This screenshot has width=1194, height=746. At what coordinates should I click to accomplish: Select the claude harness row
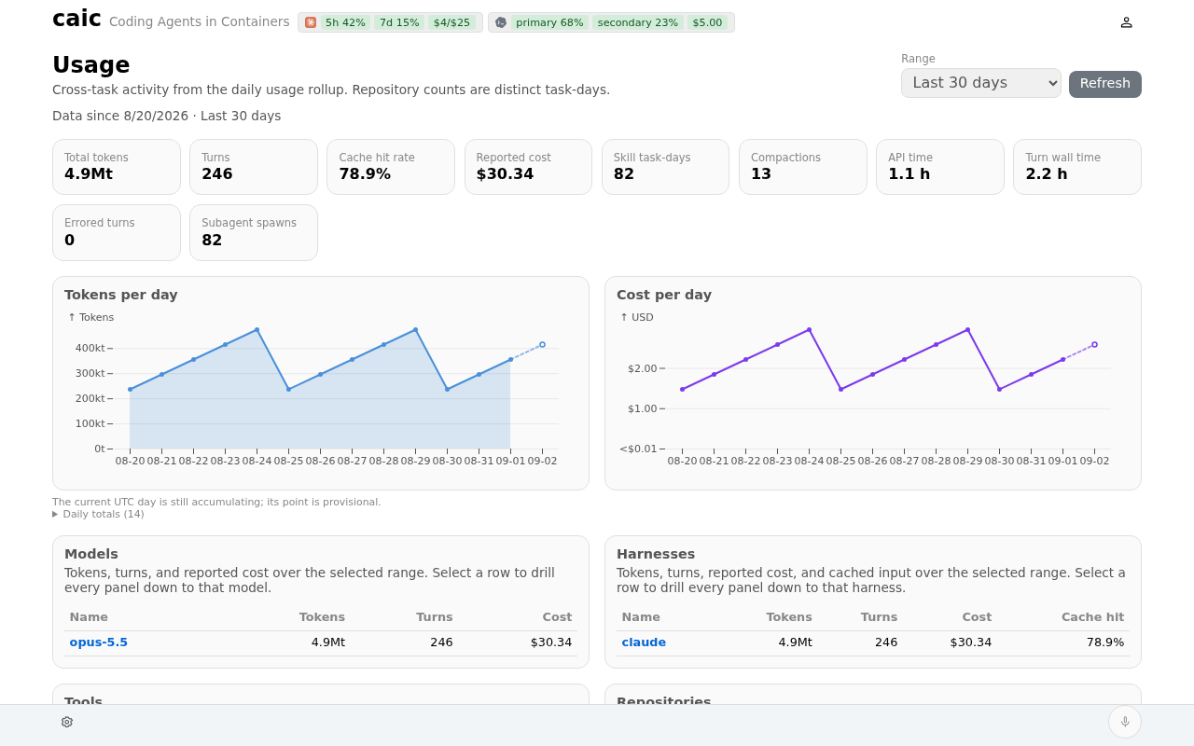pos(873,642)
